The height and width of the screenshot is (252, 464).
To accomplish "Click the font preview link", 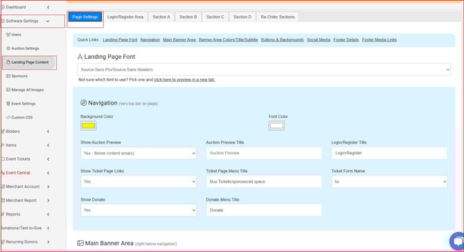I will tap(184, 80).
